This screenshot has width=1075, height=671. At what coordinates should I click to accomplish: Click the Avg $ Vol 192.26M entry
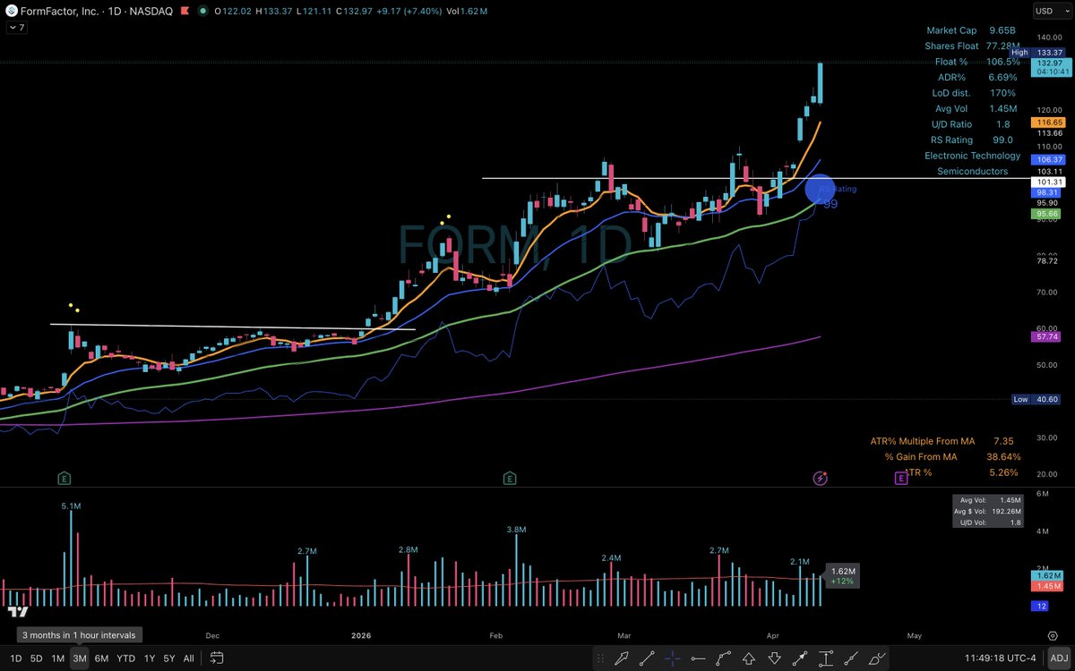[989, 512]
